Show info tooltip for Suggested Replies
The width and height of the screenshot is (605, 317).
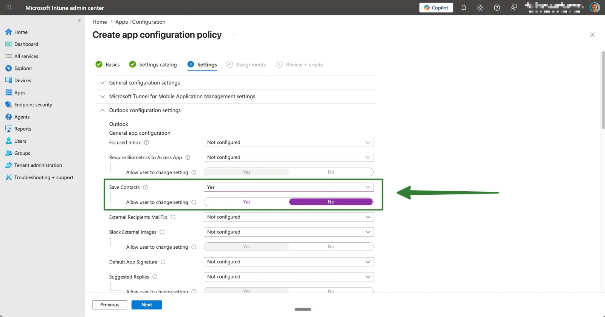[x=155, y=277]
